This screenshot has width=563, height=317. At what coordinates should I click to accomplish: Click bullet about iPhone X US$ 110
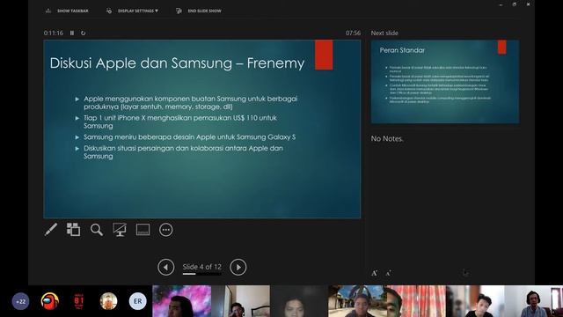179,122
